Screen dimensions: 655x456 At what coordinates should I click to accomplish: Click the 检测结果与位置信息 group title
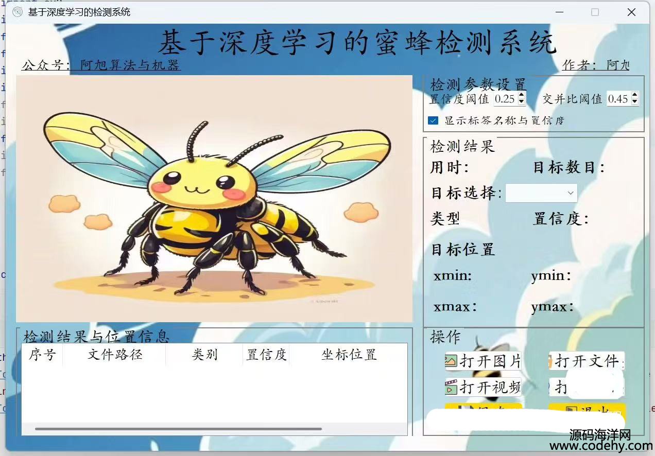97,337
